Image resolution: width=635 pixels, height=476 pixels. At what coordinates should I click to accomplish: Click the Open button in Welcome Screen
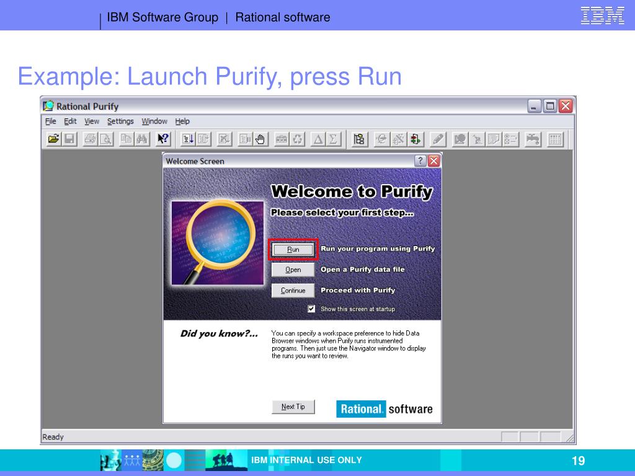[x=293, y=270]
